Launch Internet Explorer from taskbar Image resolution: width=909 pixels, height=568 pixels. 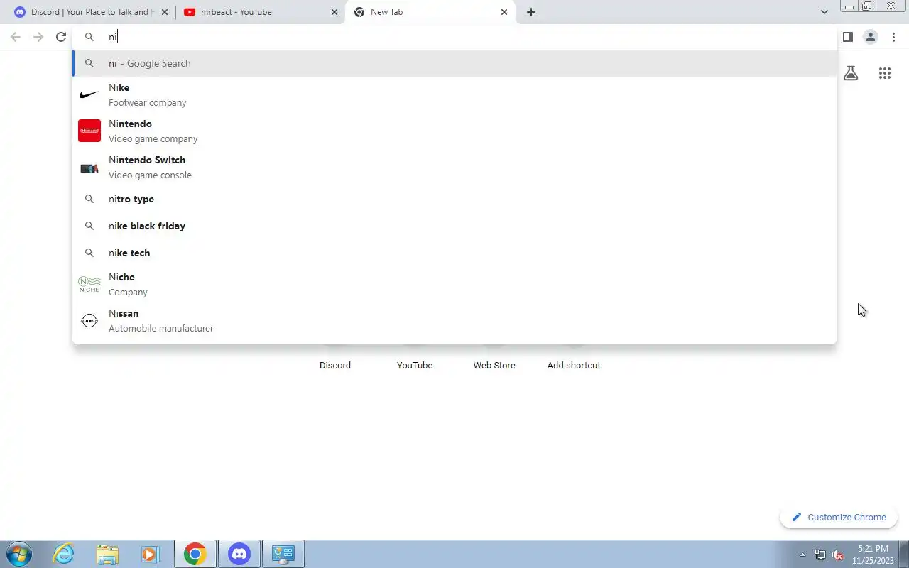[64, 554]
